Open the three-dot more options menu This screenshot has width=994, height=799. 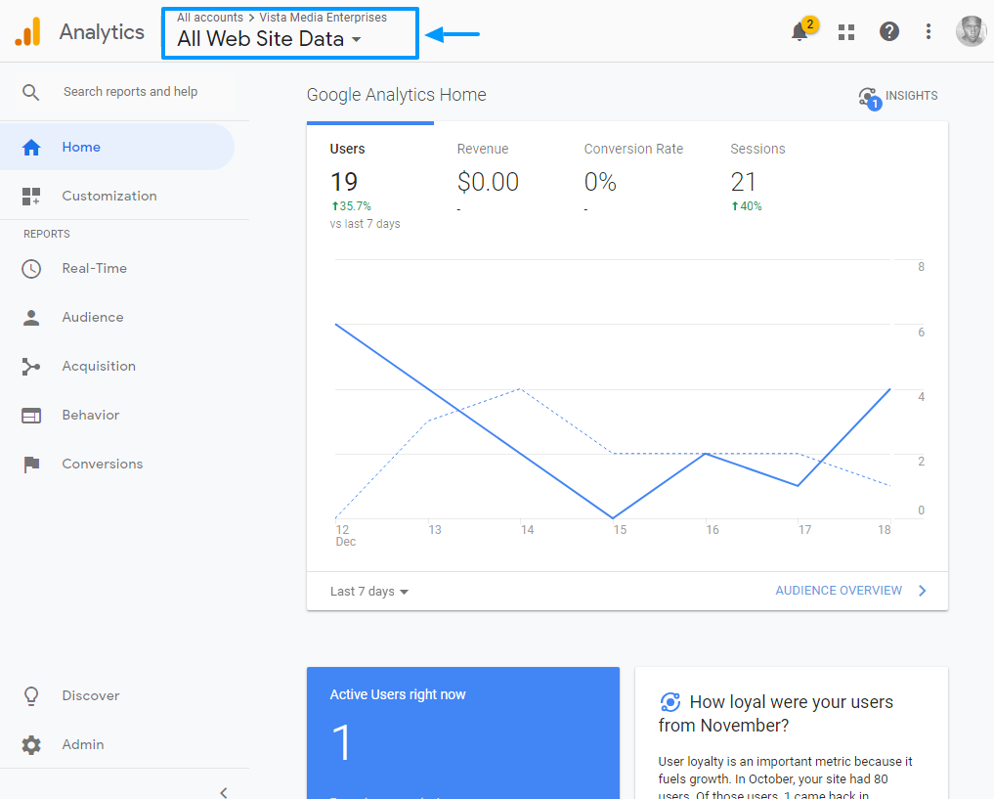[x=929, y=31]
